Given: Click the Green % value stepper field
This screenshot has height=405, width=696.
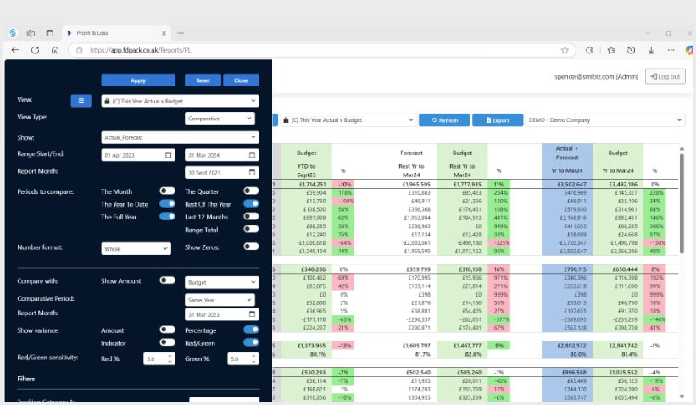Looking at the screenshot, I should point(243,358).
